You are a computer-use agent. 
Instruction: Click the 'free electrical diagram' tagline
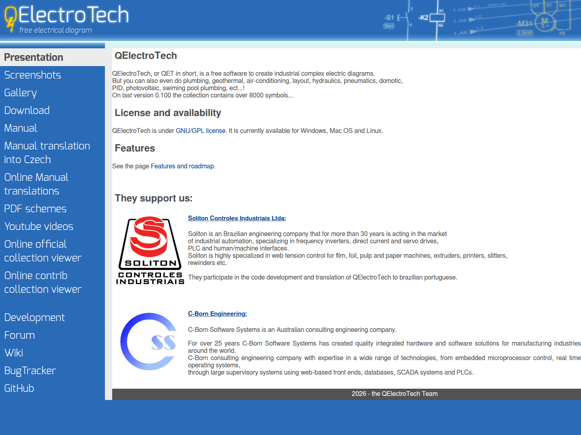56,30
